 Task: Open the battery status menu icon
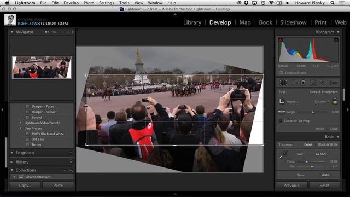pos(279,3)
